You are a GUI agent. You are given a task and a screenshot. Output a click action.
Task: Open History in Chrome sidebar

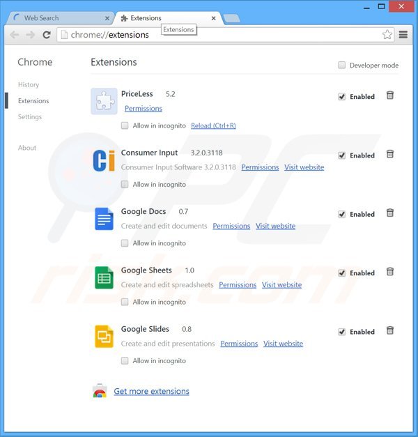[x=29, y=84]
